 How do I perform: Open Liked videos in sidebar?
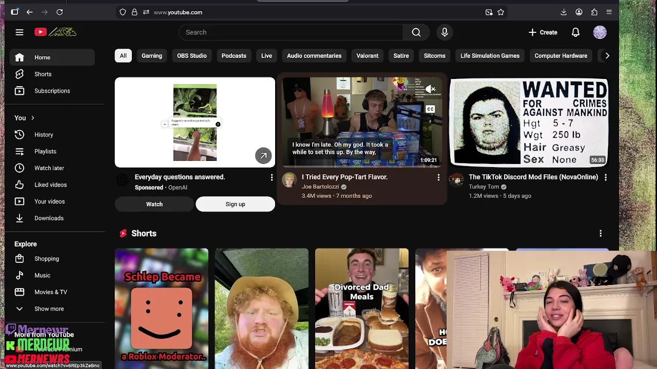(52, 184)
